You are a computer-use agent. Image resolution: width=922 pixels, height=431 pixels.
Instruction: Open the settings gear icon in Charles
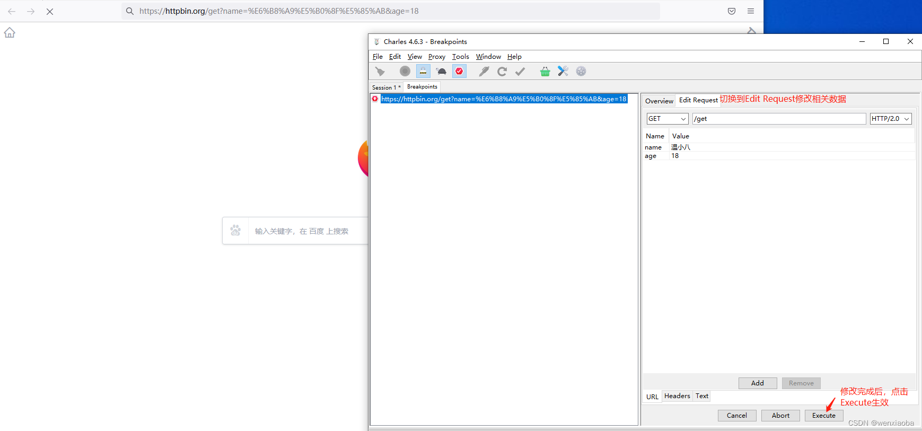(x=581, y=71)
